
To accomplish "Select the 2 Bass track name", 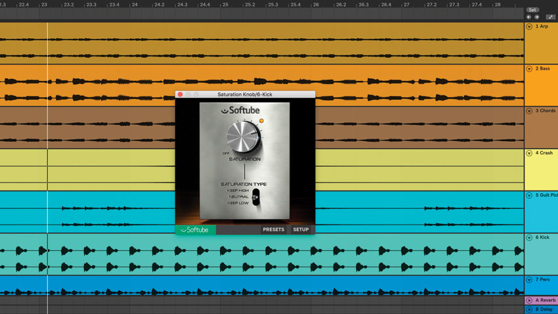I will click(x=543, y=68).
